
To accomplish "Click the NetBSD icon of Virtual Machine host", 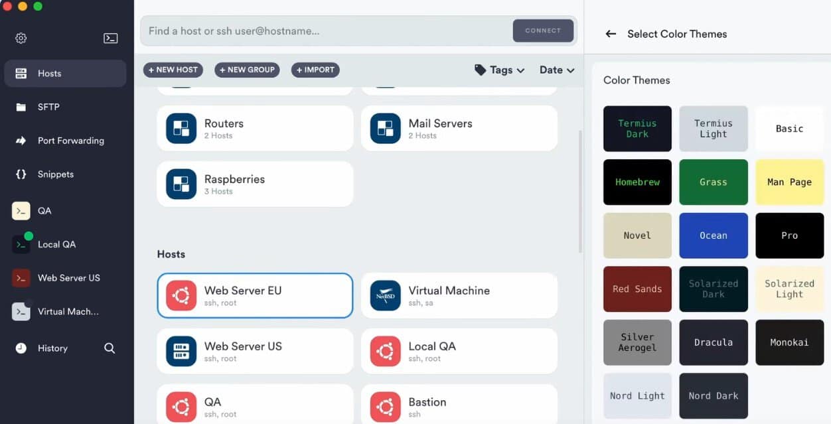I will [385, 296].
